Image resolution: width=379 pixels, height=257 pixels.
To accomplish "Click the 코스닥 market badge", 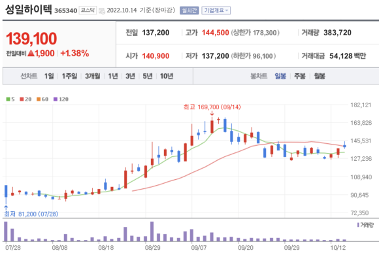I will click(88, 10).
